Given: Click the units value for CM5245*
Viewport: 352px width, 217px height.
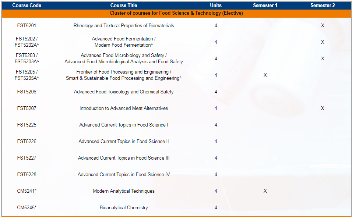Looking at the screenshot, I should 216,207.
